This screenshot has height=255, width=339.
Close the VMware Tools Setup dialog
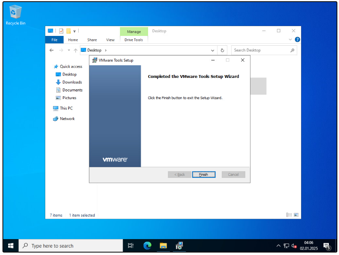243,60
